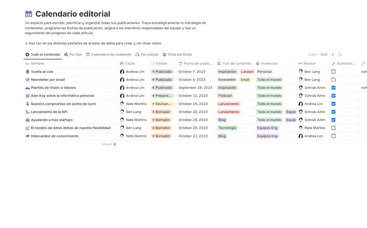The width and height of the screenshot is (367, 228).
Task: Open the COUNT calculation below Nombre column
Action: [x=109, y=145]
